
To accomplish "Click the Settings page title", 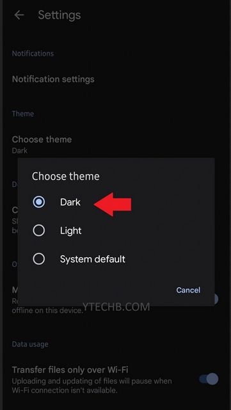I will point(60,15).
